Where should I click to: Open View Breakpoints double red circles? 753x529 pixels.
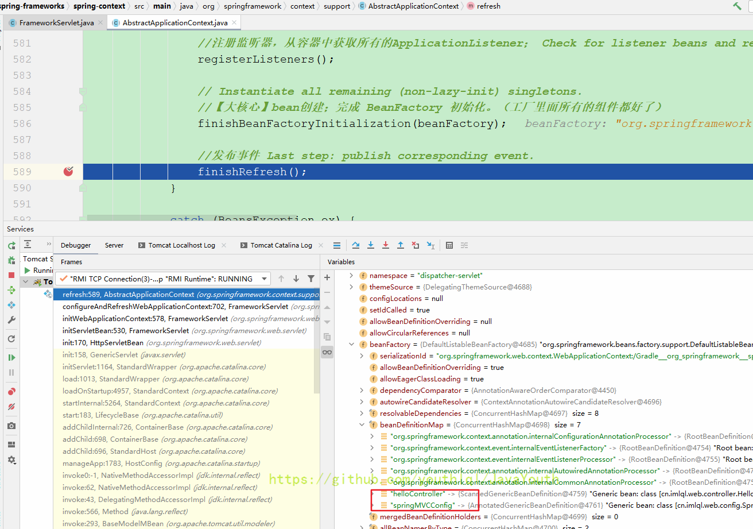click(x=11, y=391)
